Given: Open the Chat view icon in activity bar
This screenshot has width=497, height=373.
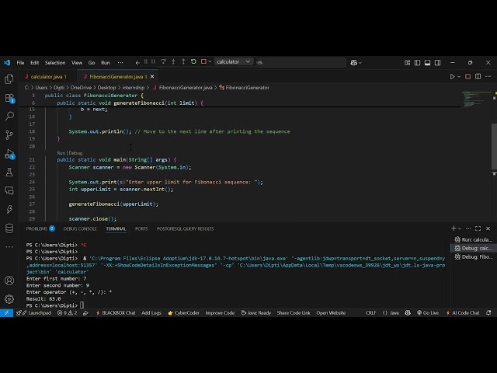Looking at the screenshot, I should coord(9,190).
